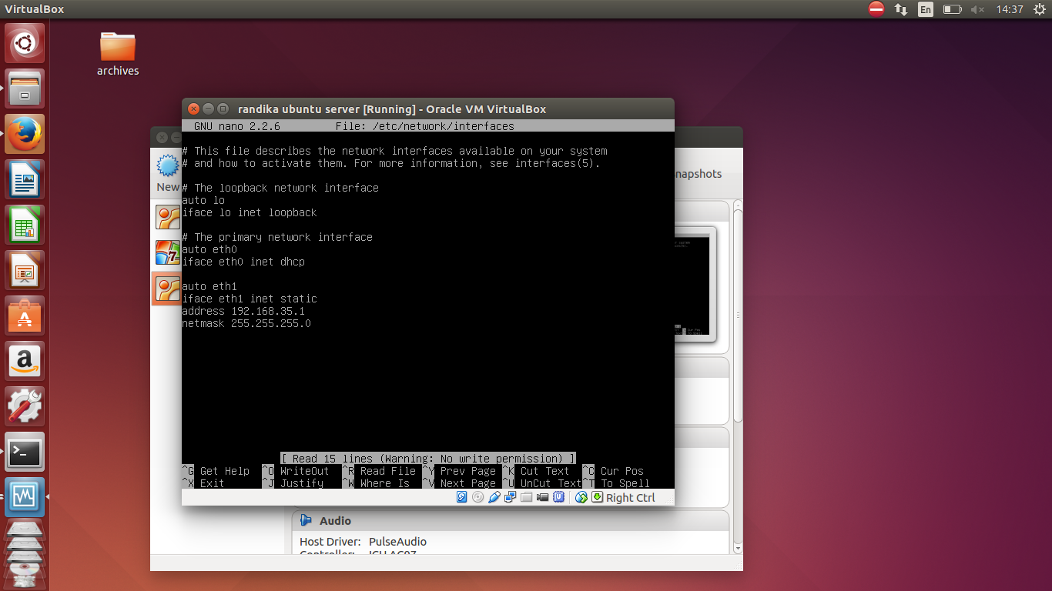1052x591 pixels.
Task: Click the USB devices indicator icon
Action: pyautogui.click(x=494, y=497)
